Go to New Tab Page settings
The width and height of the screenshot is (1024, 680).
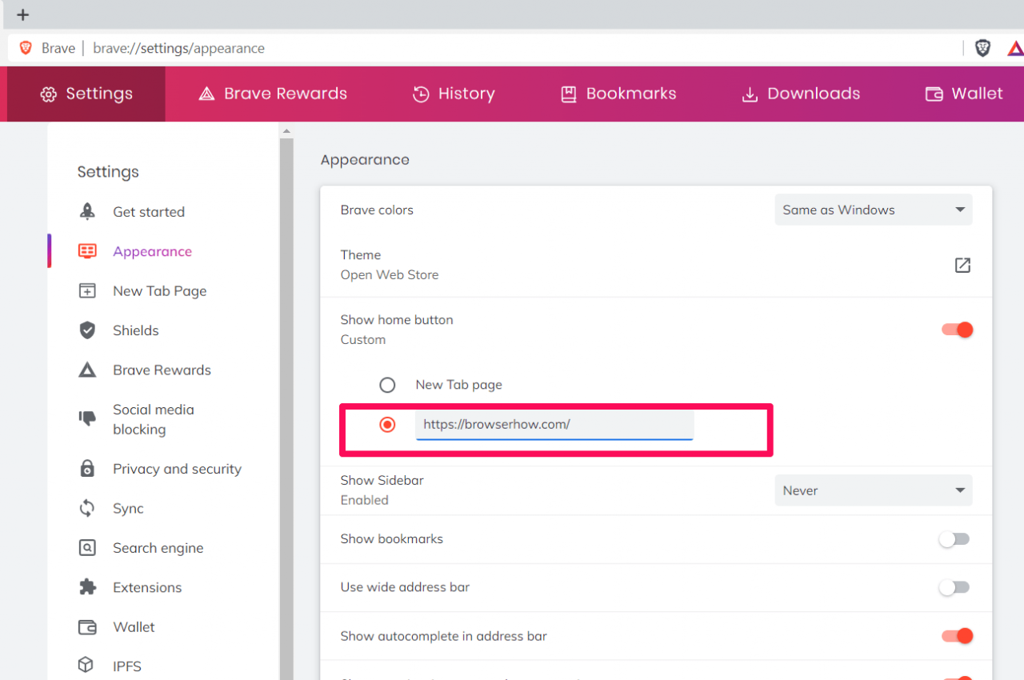[x=159, y=290]
